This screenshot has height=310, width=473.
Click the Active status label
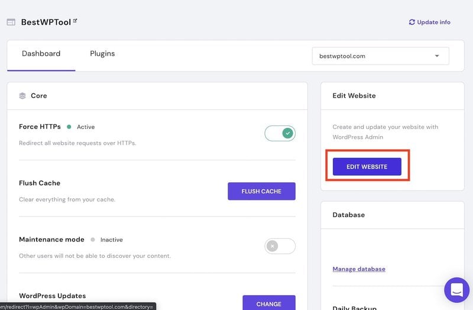click(x=86, y=127)
